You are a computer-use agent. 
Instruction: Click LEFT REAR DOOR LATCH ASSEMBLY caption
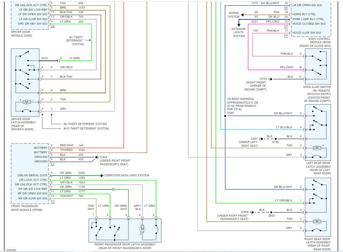pos(318,168)
